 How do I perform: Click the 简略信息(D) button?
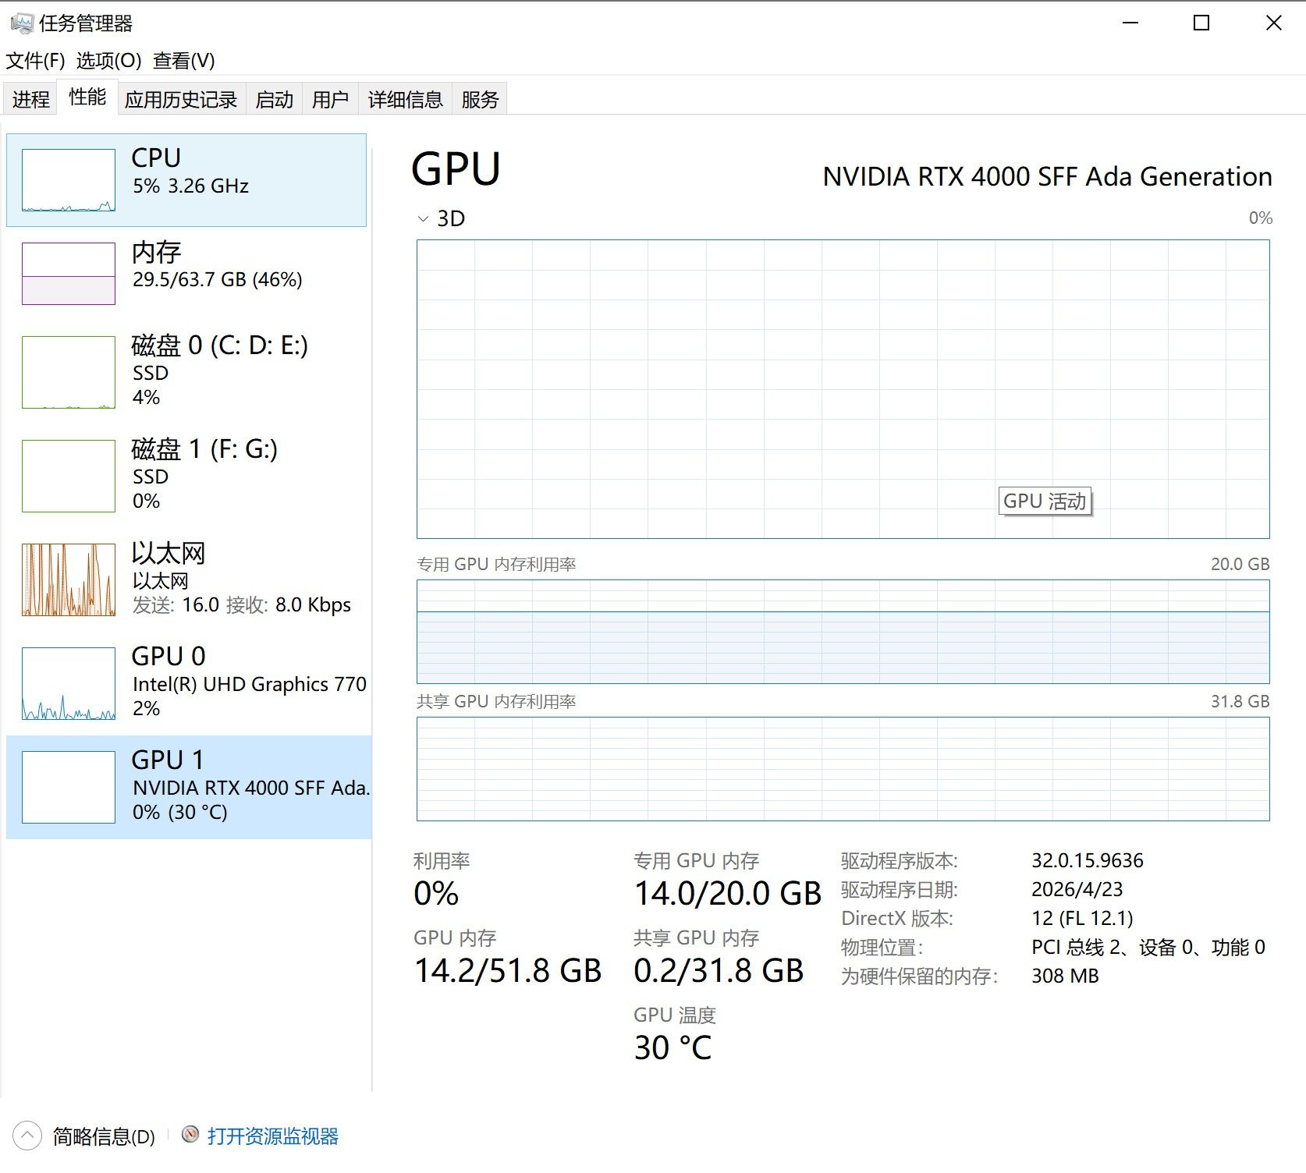click(x=104, y=1136)
